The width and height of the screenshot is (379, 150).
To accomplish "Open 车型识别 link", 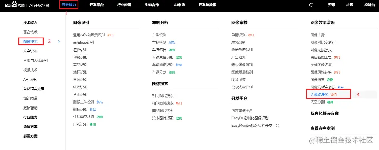I will point(159,35).
